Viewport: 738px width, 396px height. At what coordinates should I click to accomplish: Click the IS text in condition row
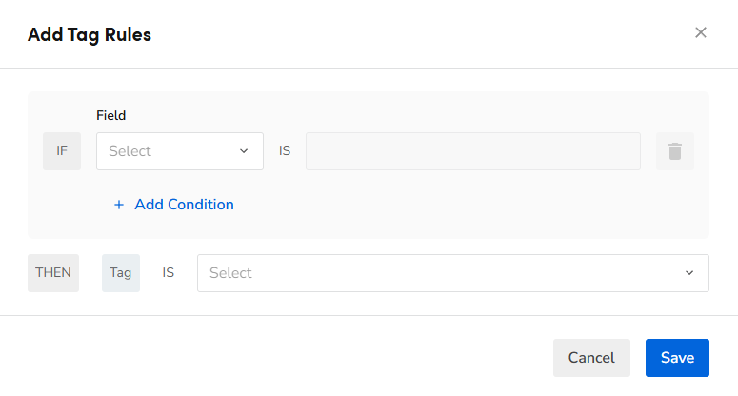point(285,151)
